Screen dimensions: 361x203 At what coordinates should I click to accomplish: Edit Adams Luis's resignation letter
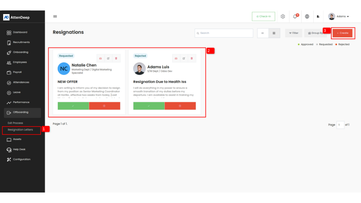pos(184,58)
